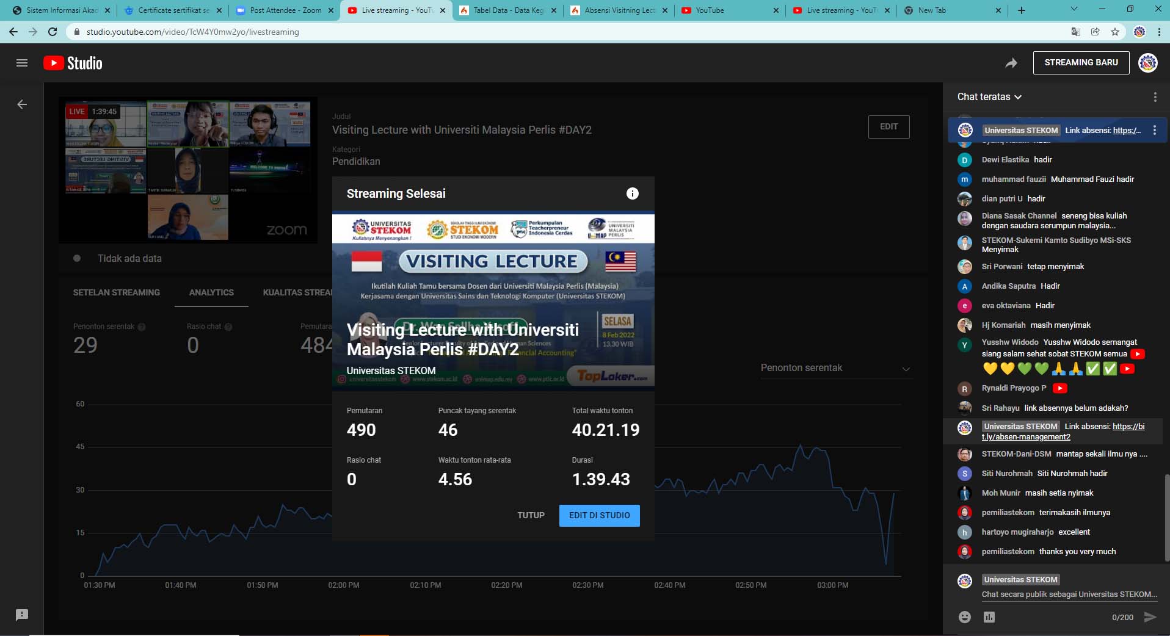Send the chat message arrow
The image size is (1170, 636).
click(1150, 617)
